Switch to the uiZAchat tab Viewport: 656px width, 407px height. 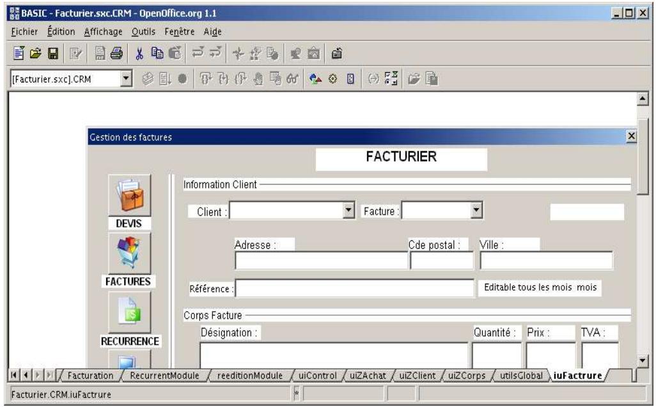coord(368,376)
